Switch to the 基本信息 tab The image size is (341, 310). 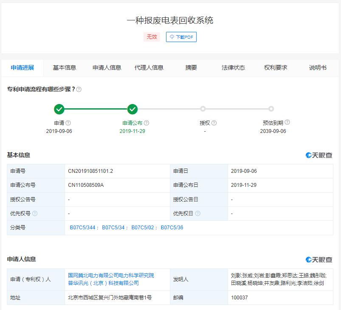pyautogui.click(x=65, y=68)
